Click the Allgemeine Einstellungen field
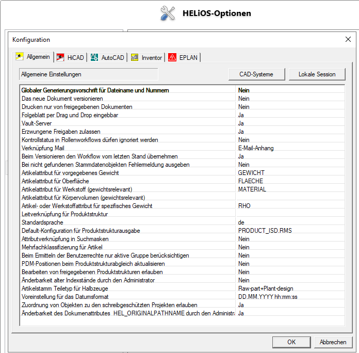This screenshot has height=353, width=359. [x=89, y=74]
